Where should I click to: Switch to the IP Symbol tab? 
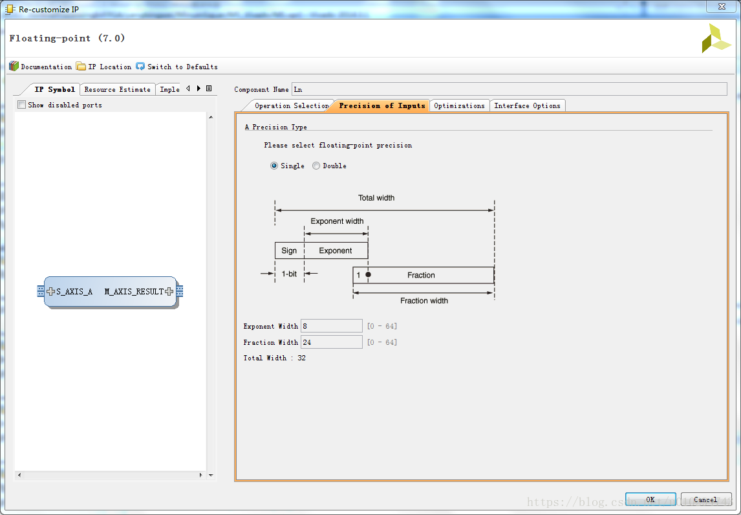[x=54, y=89]
